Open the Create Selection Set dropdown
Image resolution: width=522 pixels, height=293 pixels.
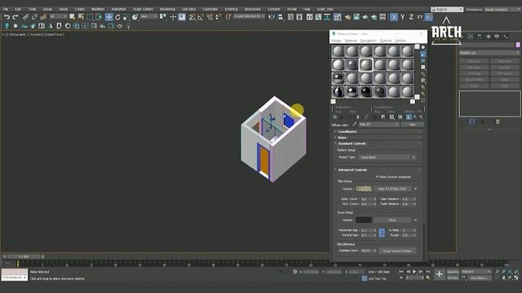coord(249,16)
